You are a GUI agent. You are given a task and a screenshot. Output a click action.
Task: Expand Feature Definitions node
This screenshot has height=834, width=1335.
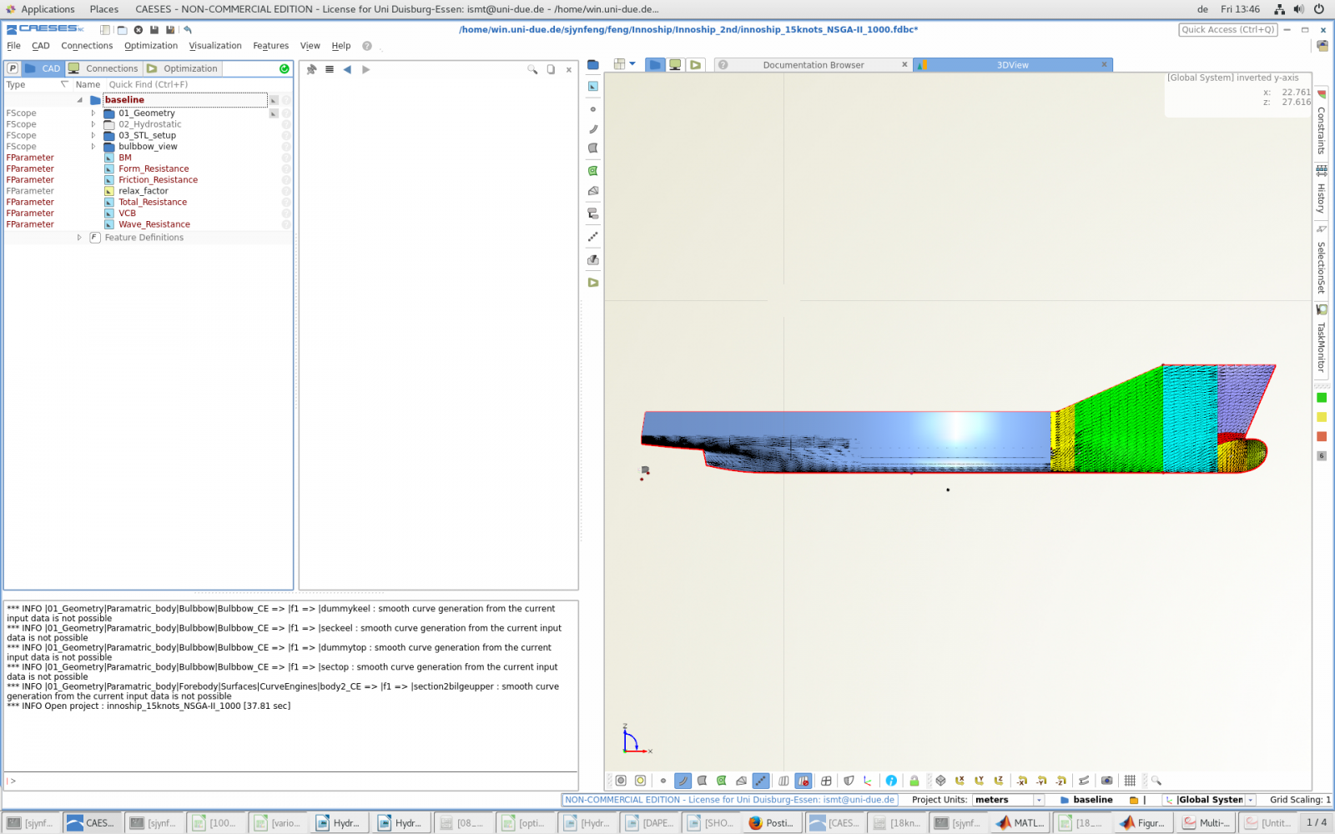tap(79, 238)
